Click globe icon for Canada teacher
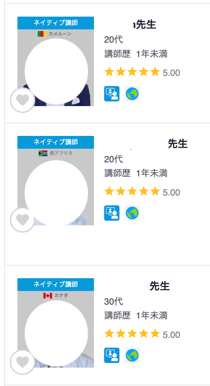The image size is (210, 386). point(132,355)
